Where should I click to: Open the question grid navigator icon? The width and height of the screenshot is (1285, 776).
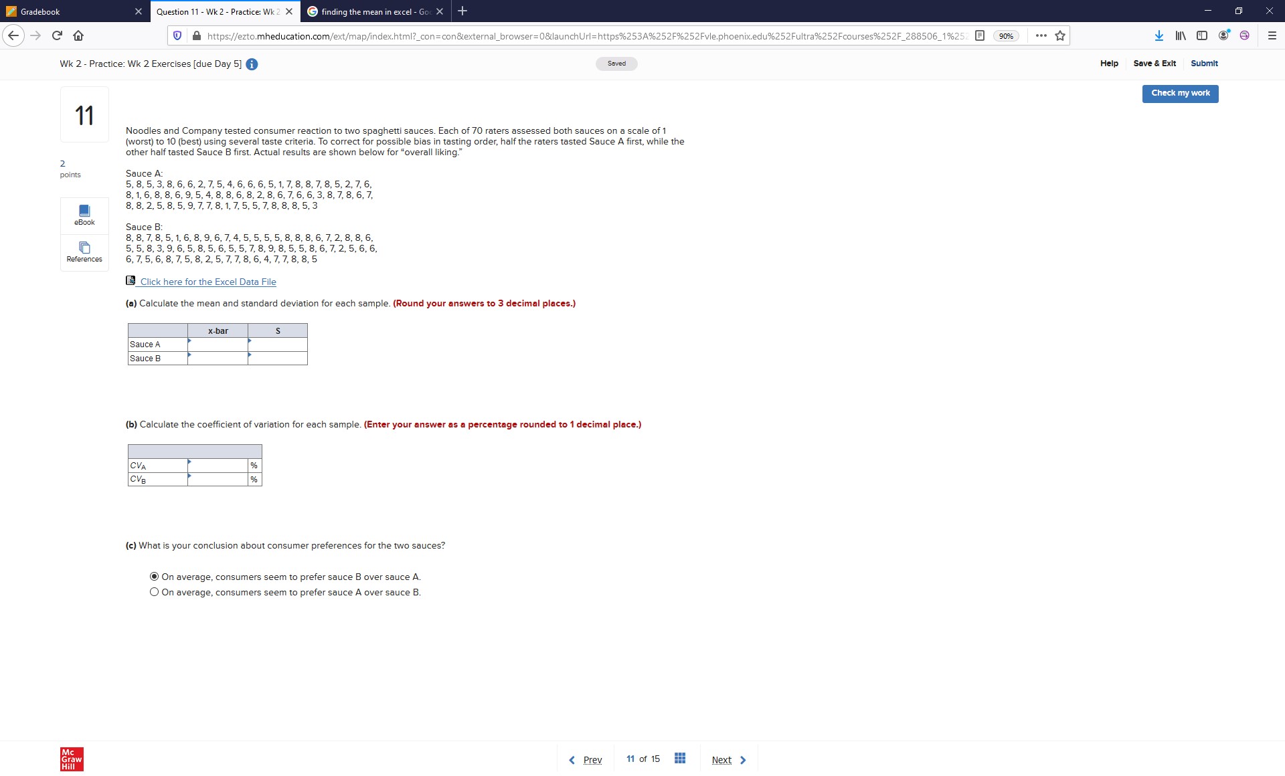pyautogui.click(x=680, y=759)
